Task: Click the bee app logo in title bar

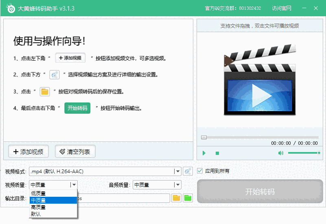Action: (x=10, y=9)
